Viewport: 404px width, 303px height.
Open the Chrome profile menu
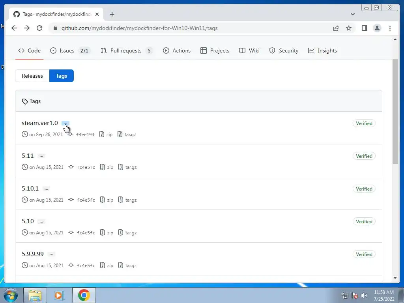377,28
